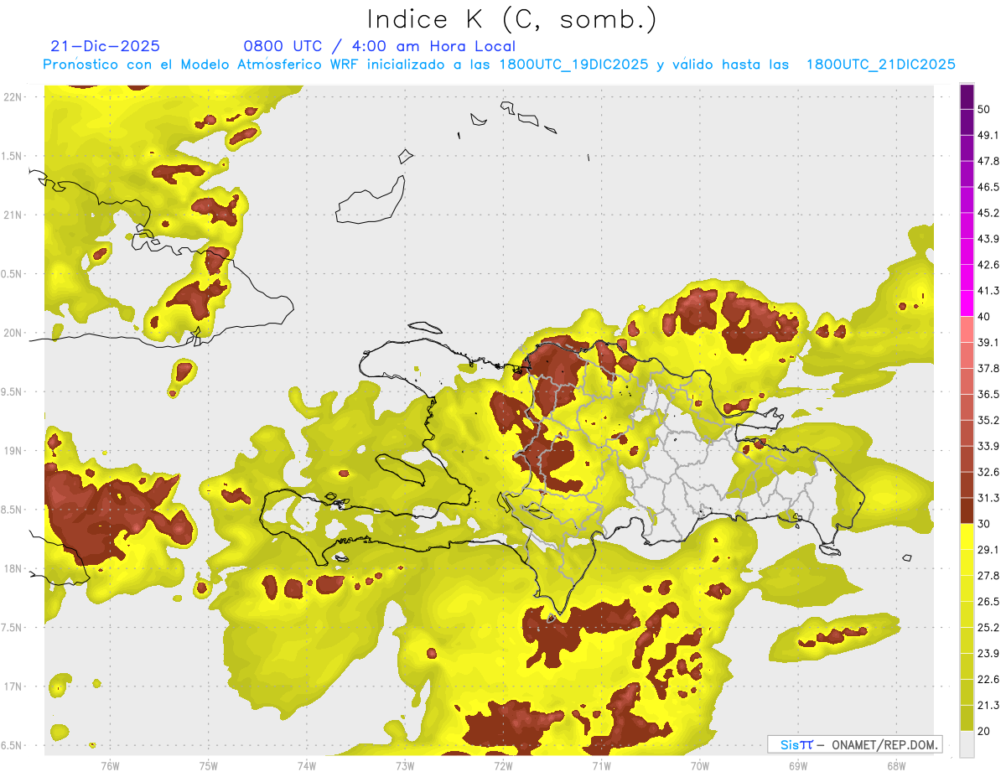Image resolution: width=1006 pixels, height=777 pixels.
Task: Select the date '21-Dic-2025'
Action: 106,46
